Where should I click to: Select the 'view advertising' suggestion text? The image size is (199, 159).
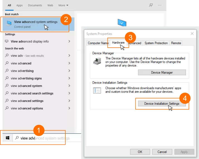pyautogui.click(x=22, y=71)
